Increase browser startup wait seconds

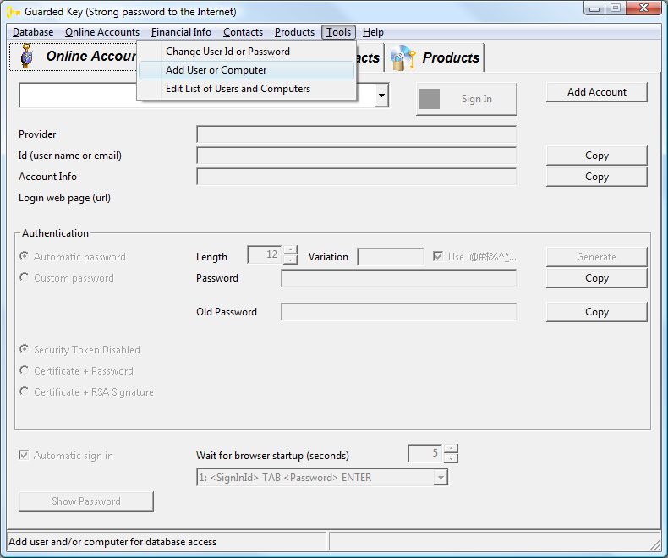[x=452, y=449]
